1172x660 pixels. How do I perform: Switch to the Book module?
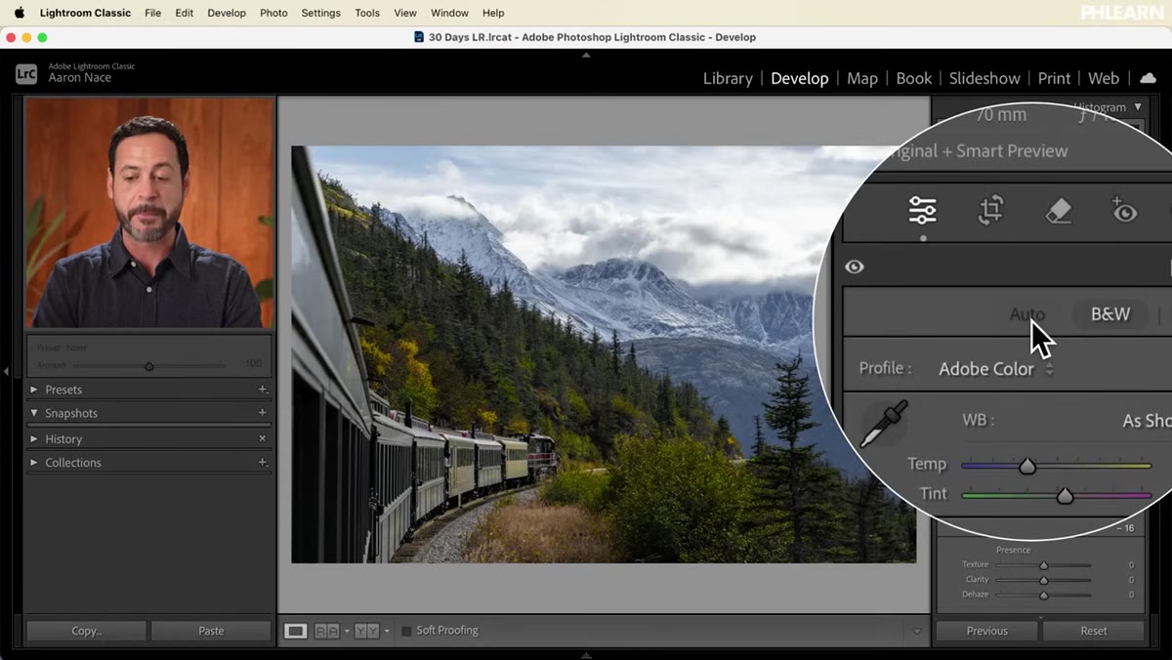pos(914,78)
